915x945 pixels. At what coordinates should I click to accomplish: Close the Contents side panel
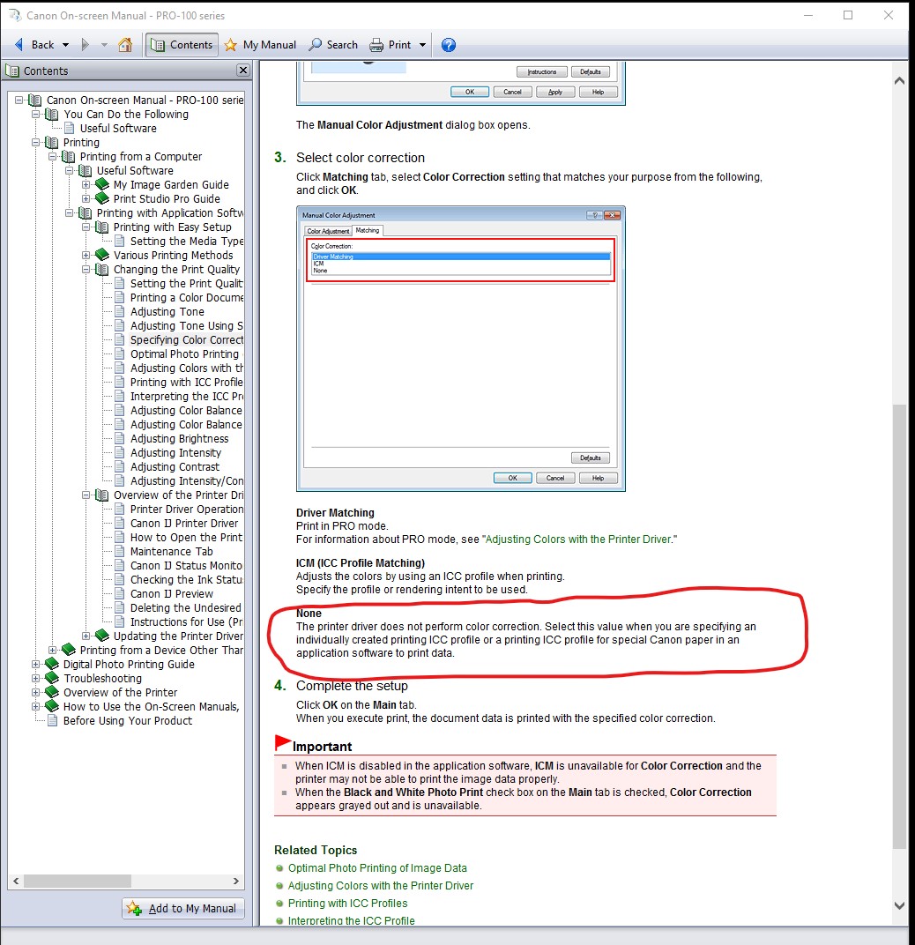[x=243, y=71]
